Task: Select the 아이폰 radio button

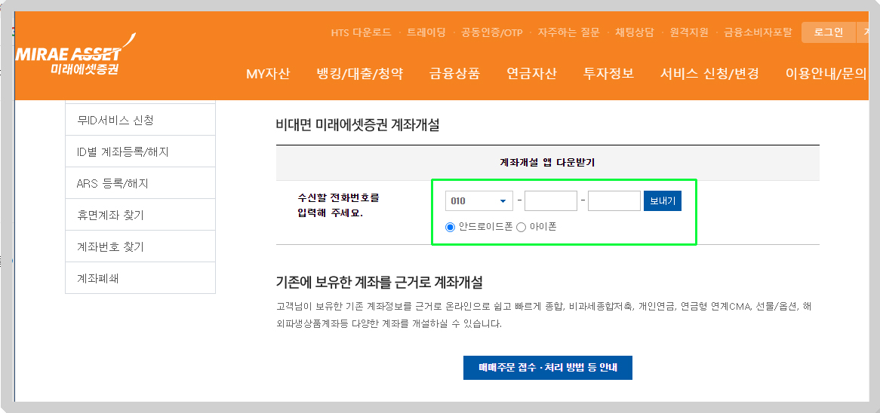Action: pos(521,227)
